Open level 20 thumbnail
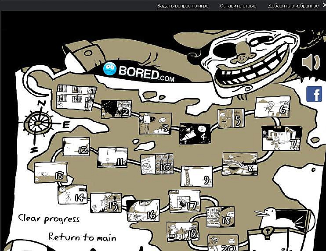Viewport: 326px width, 251px height. pyautogui.click(x=223, y=243)
